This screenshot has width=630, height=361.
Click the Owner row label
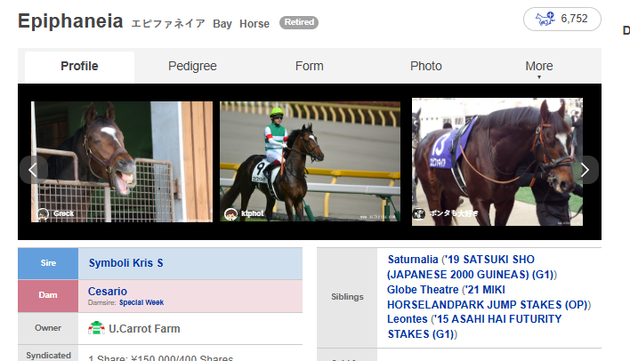click(x=48, y=328)
